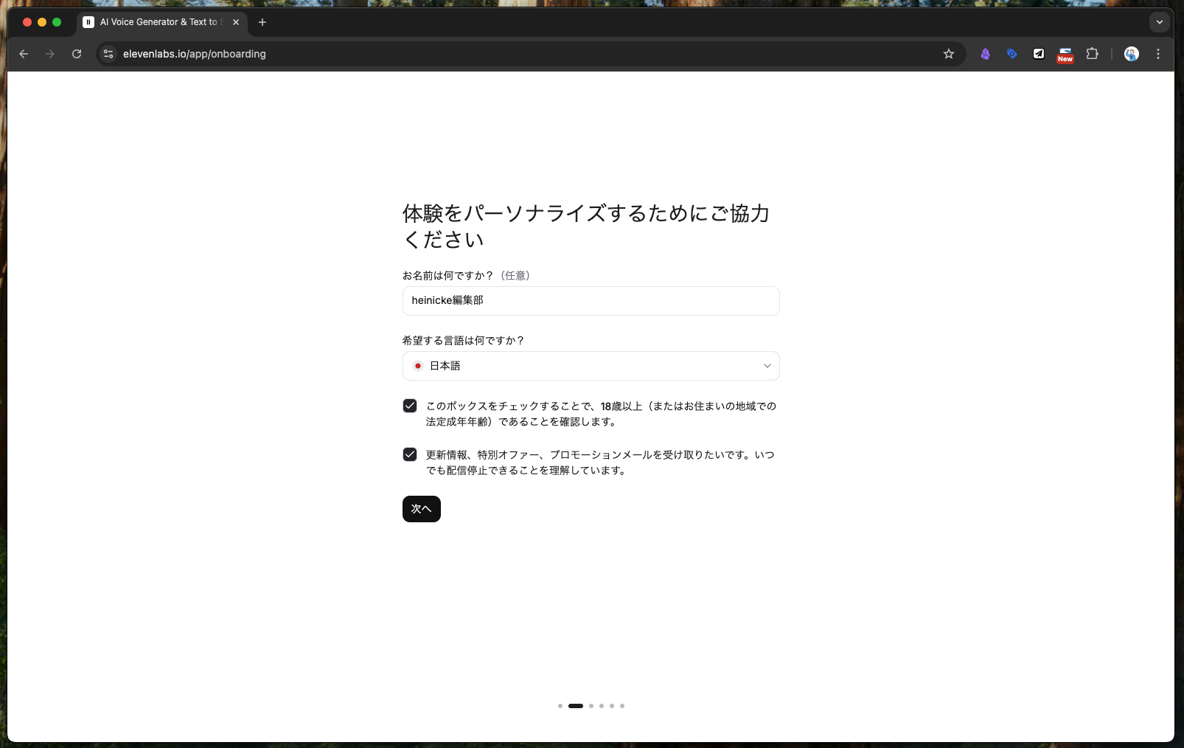The width and height of the screenshot is (1184, 748).
Task: View site information icon in address bar
Action: point(108,54)
